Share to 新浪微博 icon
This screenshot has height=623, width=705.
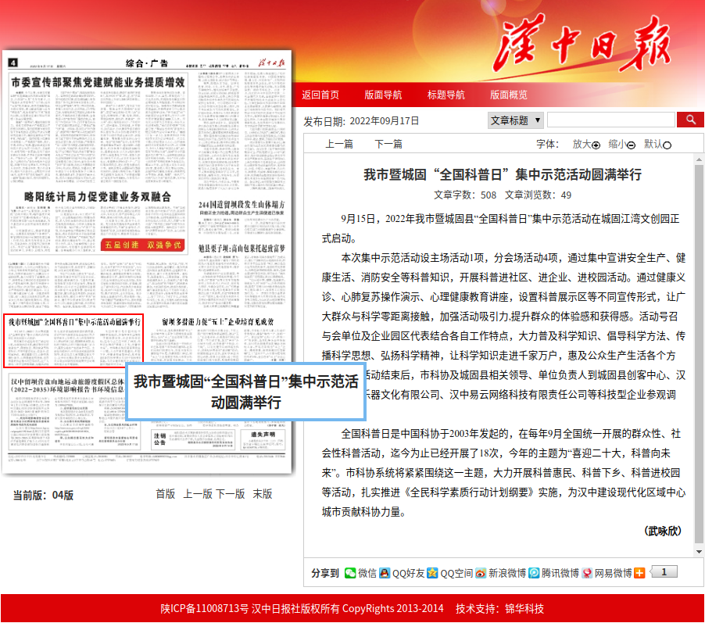[481, 573]
